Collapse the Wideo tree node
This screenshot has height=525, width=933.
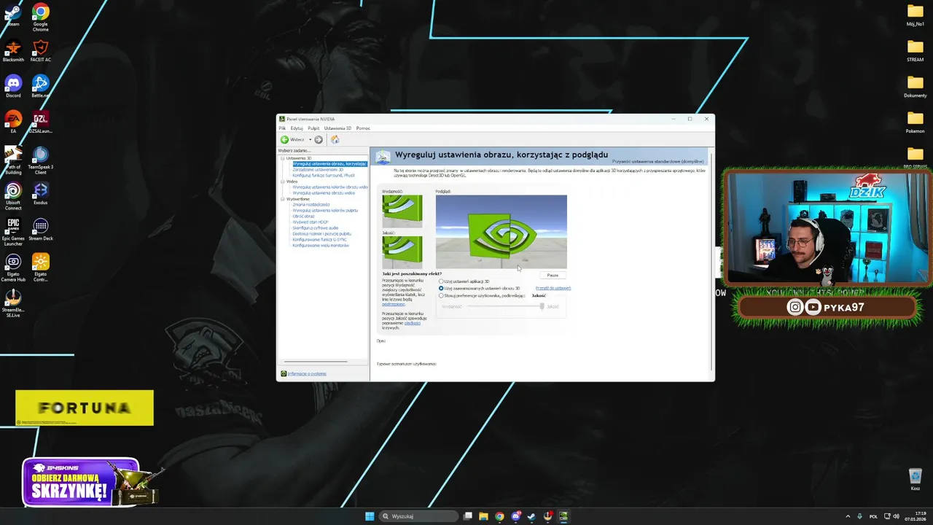tap(283, 182)
